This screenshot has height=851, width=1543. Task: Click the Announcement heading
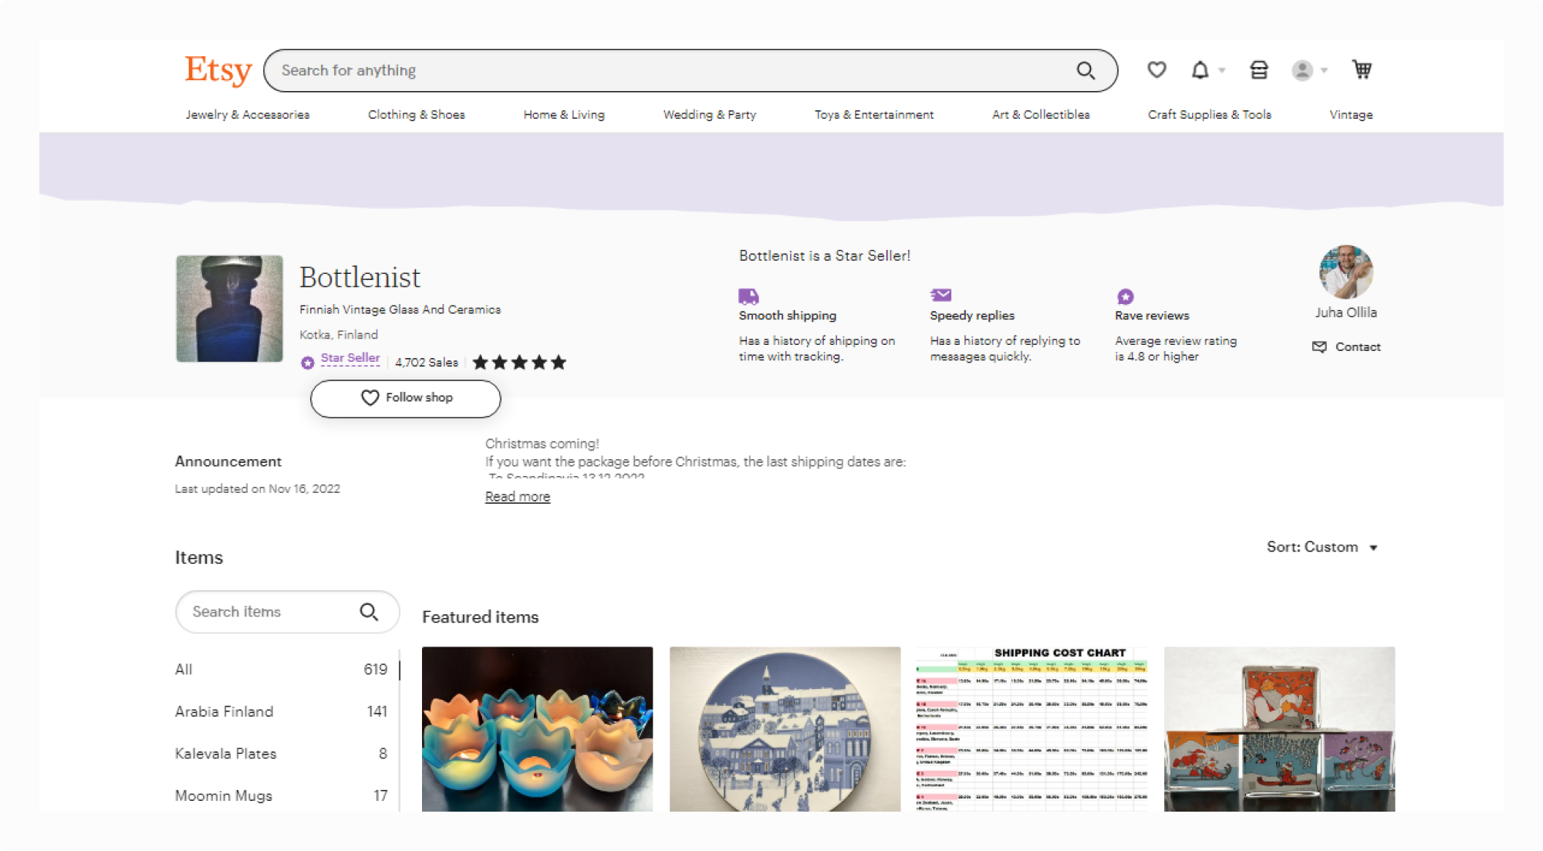click(228, 461)
